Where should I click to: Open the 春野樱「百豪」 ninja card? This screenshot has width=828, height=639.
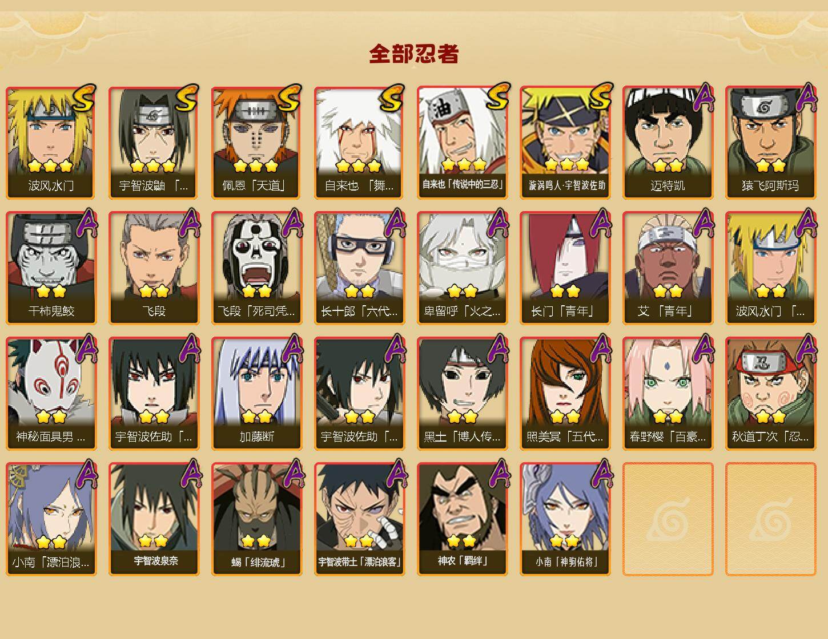(x=668, y=394)
